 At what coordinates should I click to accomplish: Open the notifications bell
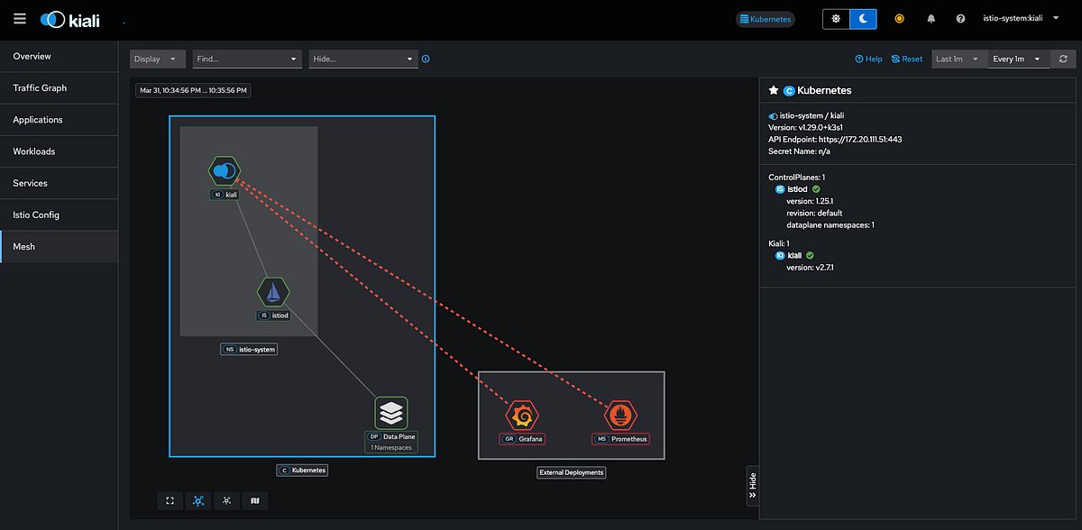[931, 19]
